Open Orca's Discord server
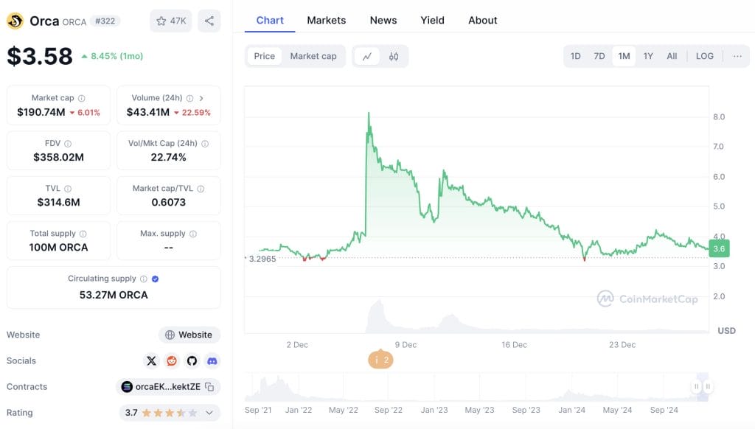755x429 pixels. pos(212,360)
